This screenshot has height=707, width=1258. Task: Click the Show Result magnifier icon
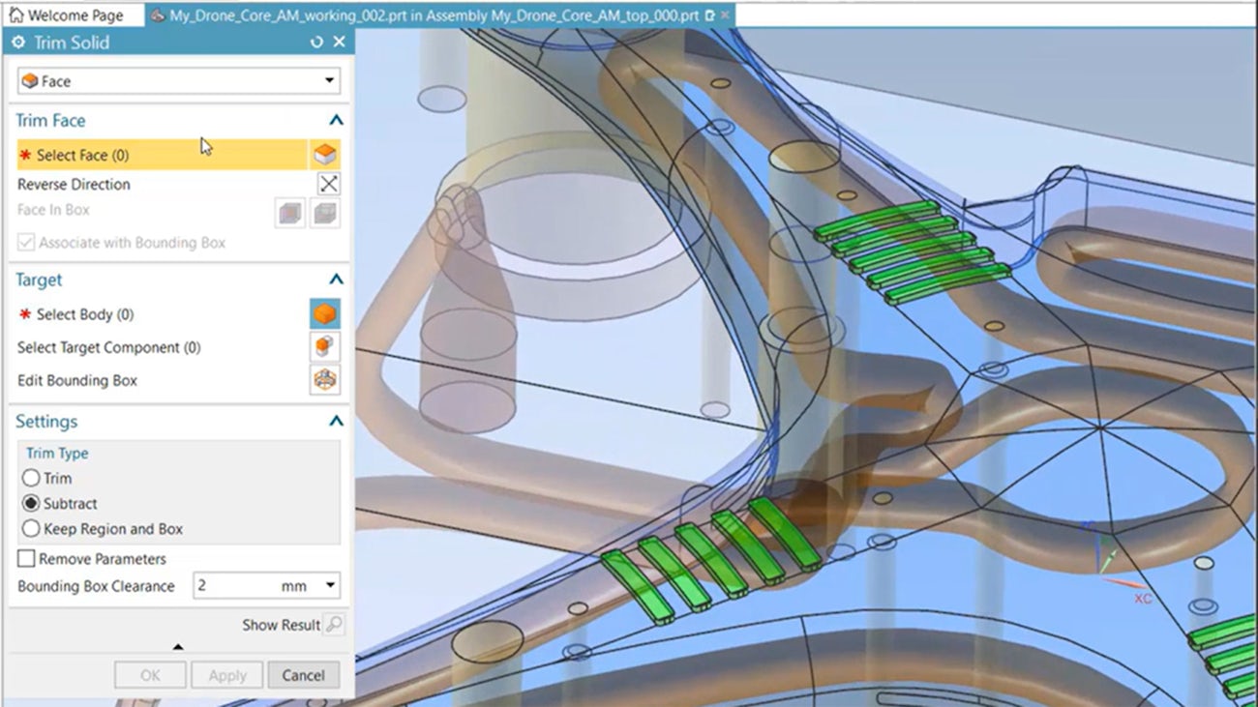(x=334, y=625)
